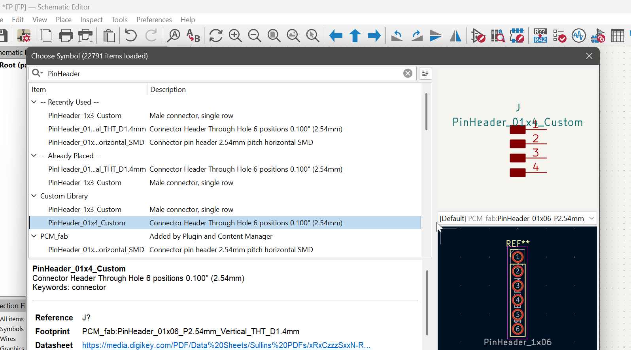This screenshot has height=350, width=631.
Task: Open the Assign Footprints tool
Action: click(598, 36)
